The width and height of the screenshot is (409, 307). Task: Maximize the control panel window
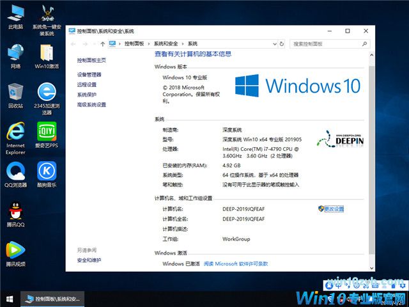coord(348,31)
